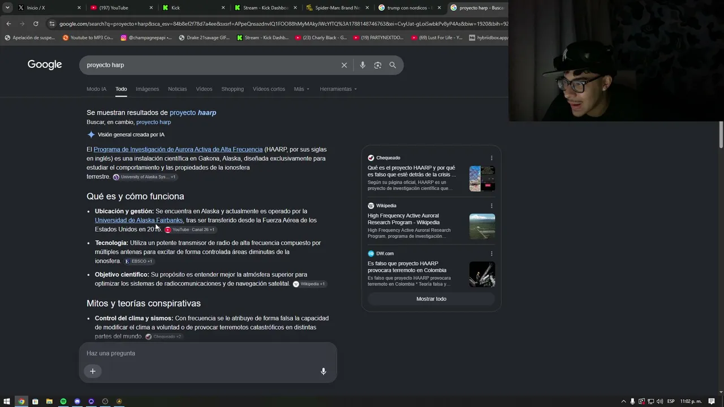Open options menu for Chequeado result

tap(492, 158)
